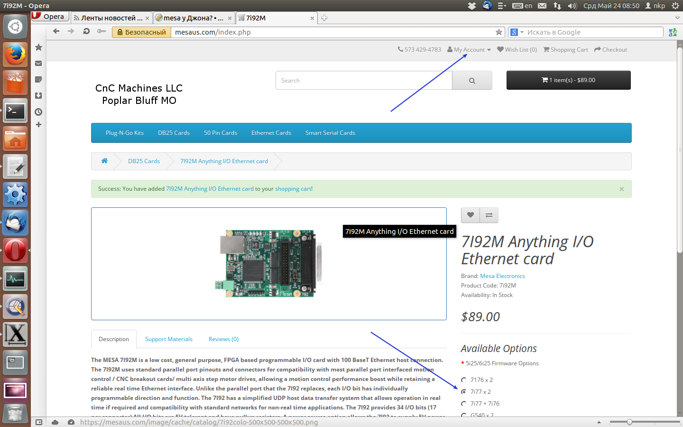
Task: Click the Opera Turbo status icon
Action: tap(71, 422)
